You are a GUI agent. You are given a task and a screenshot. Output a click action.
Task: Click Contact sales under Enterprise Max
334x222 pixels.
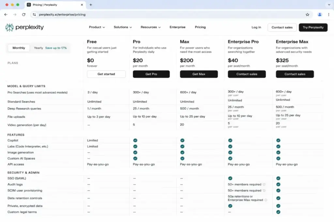pyautogui.click(x=295, y=74)
